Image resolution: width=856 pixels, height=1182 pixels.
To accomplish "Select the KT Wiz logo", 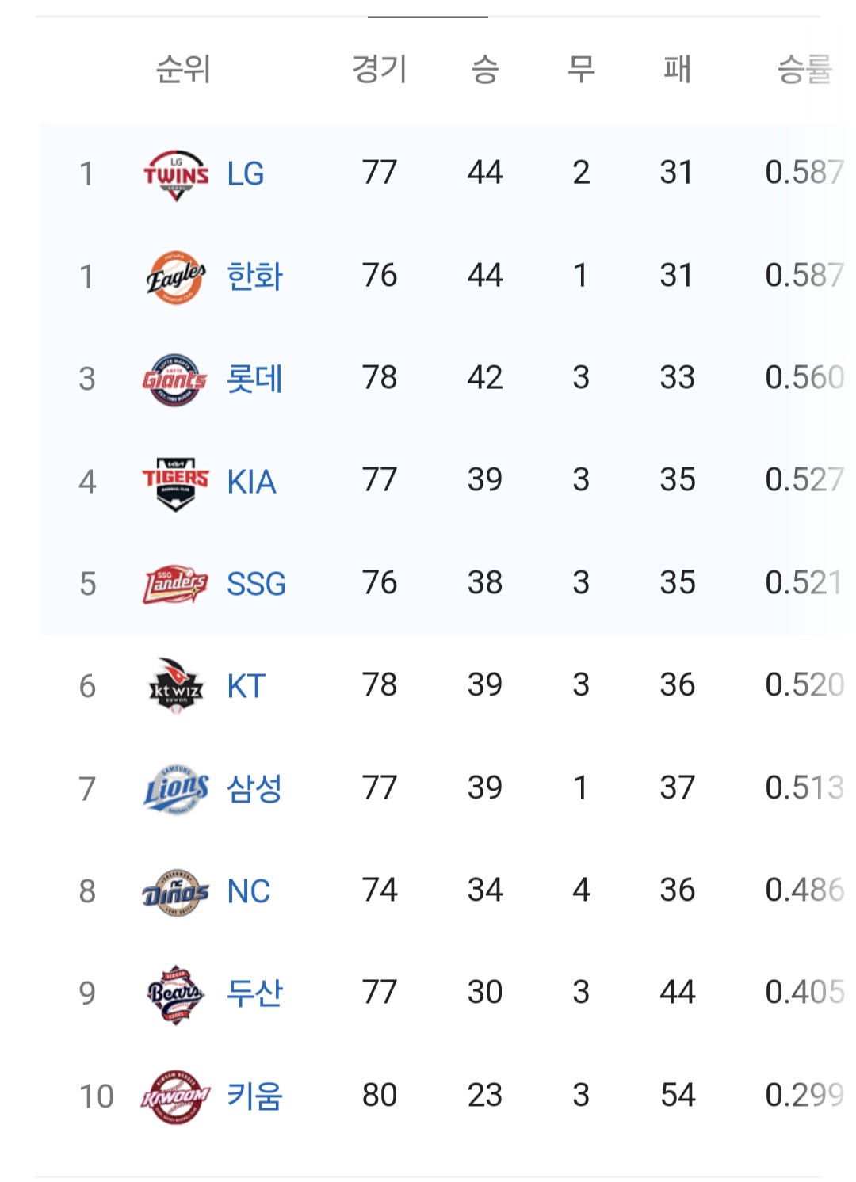I will coord(176,686).
